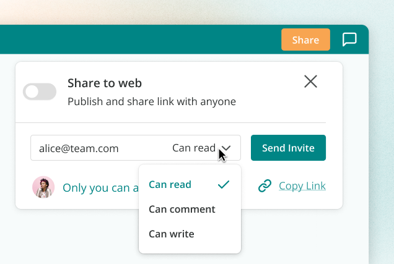Click the Copy Link hyperlink
The image size is (394, 264).
302,185
